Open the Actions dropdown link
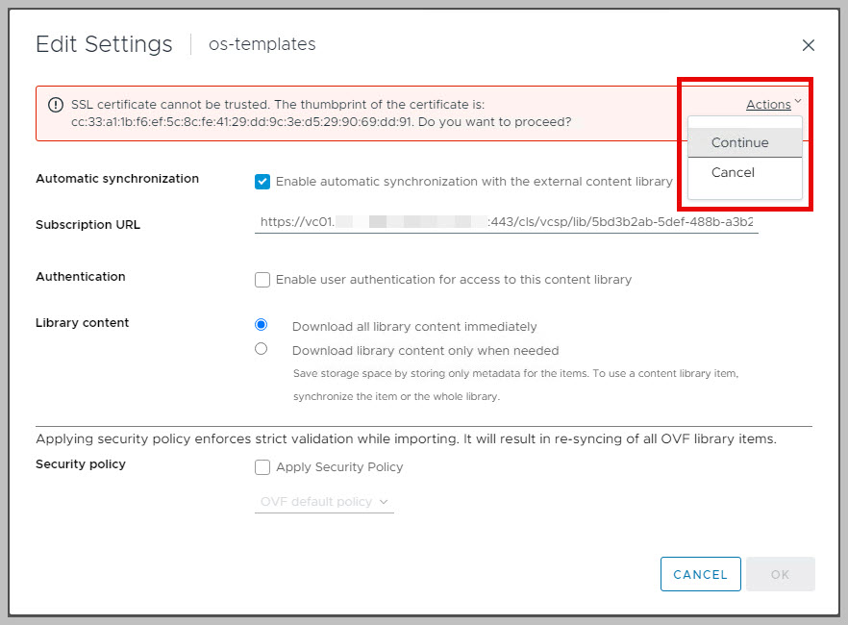The width and height of the screenshot is (848, 625). (768, 105)
